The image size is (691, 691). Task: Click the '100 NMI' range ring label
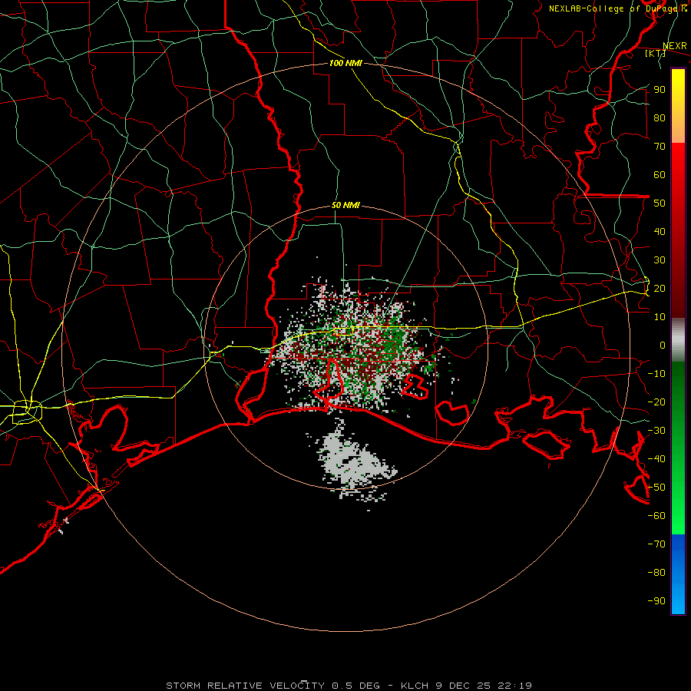point(345,63)
